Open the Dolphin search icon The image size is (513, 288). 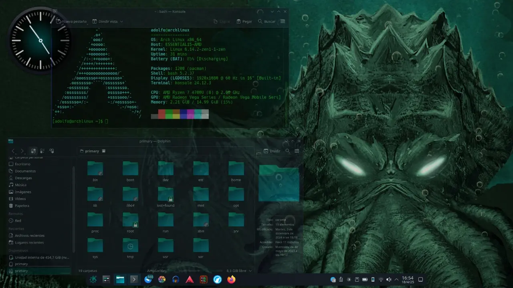287,151
